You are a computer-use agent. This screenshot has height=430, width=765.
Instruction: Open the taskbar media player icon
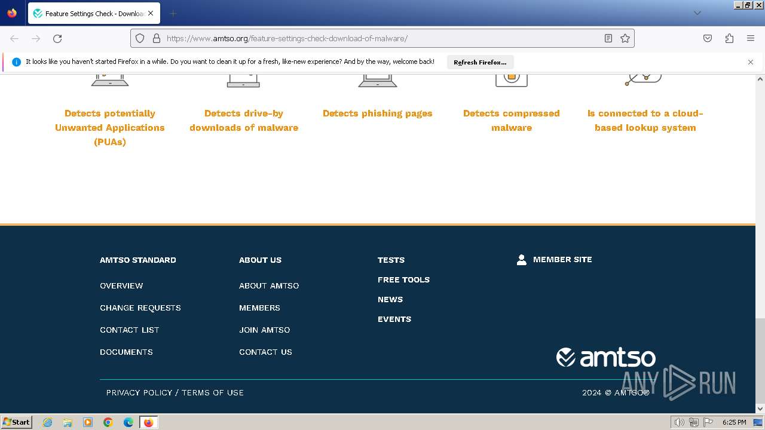pyautogui.click(x=88, y=422)
